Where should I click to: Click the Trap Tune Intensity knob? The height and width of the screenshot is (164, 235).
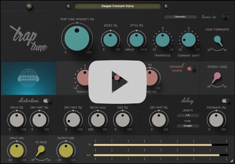(77, 38)
